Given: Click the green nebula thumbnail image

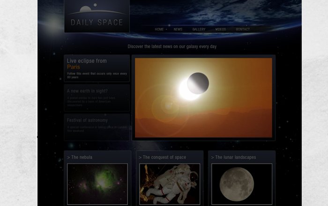Looking at the screenshot, I should coord(97,184).
